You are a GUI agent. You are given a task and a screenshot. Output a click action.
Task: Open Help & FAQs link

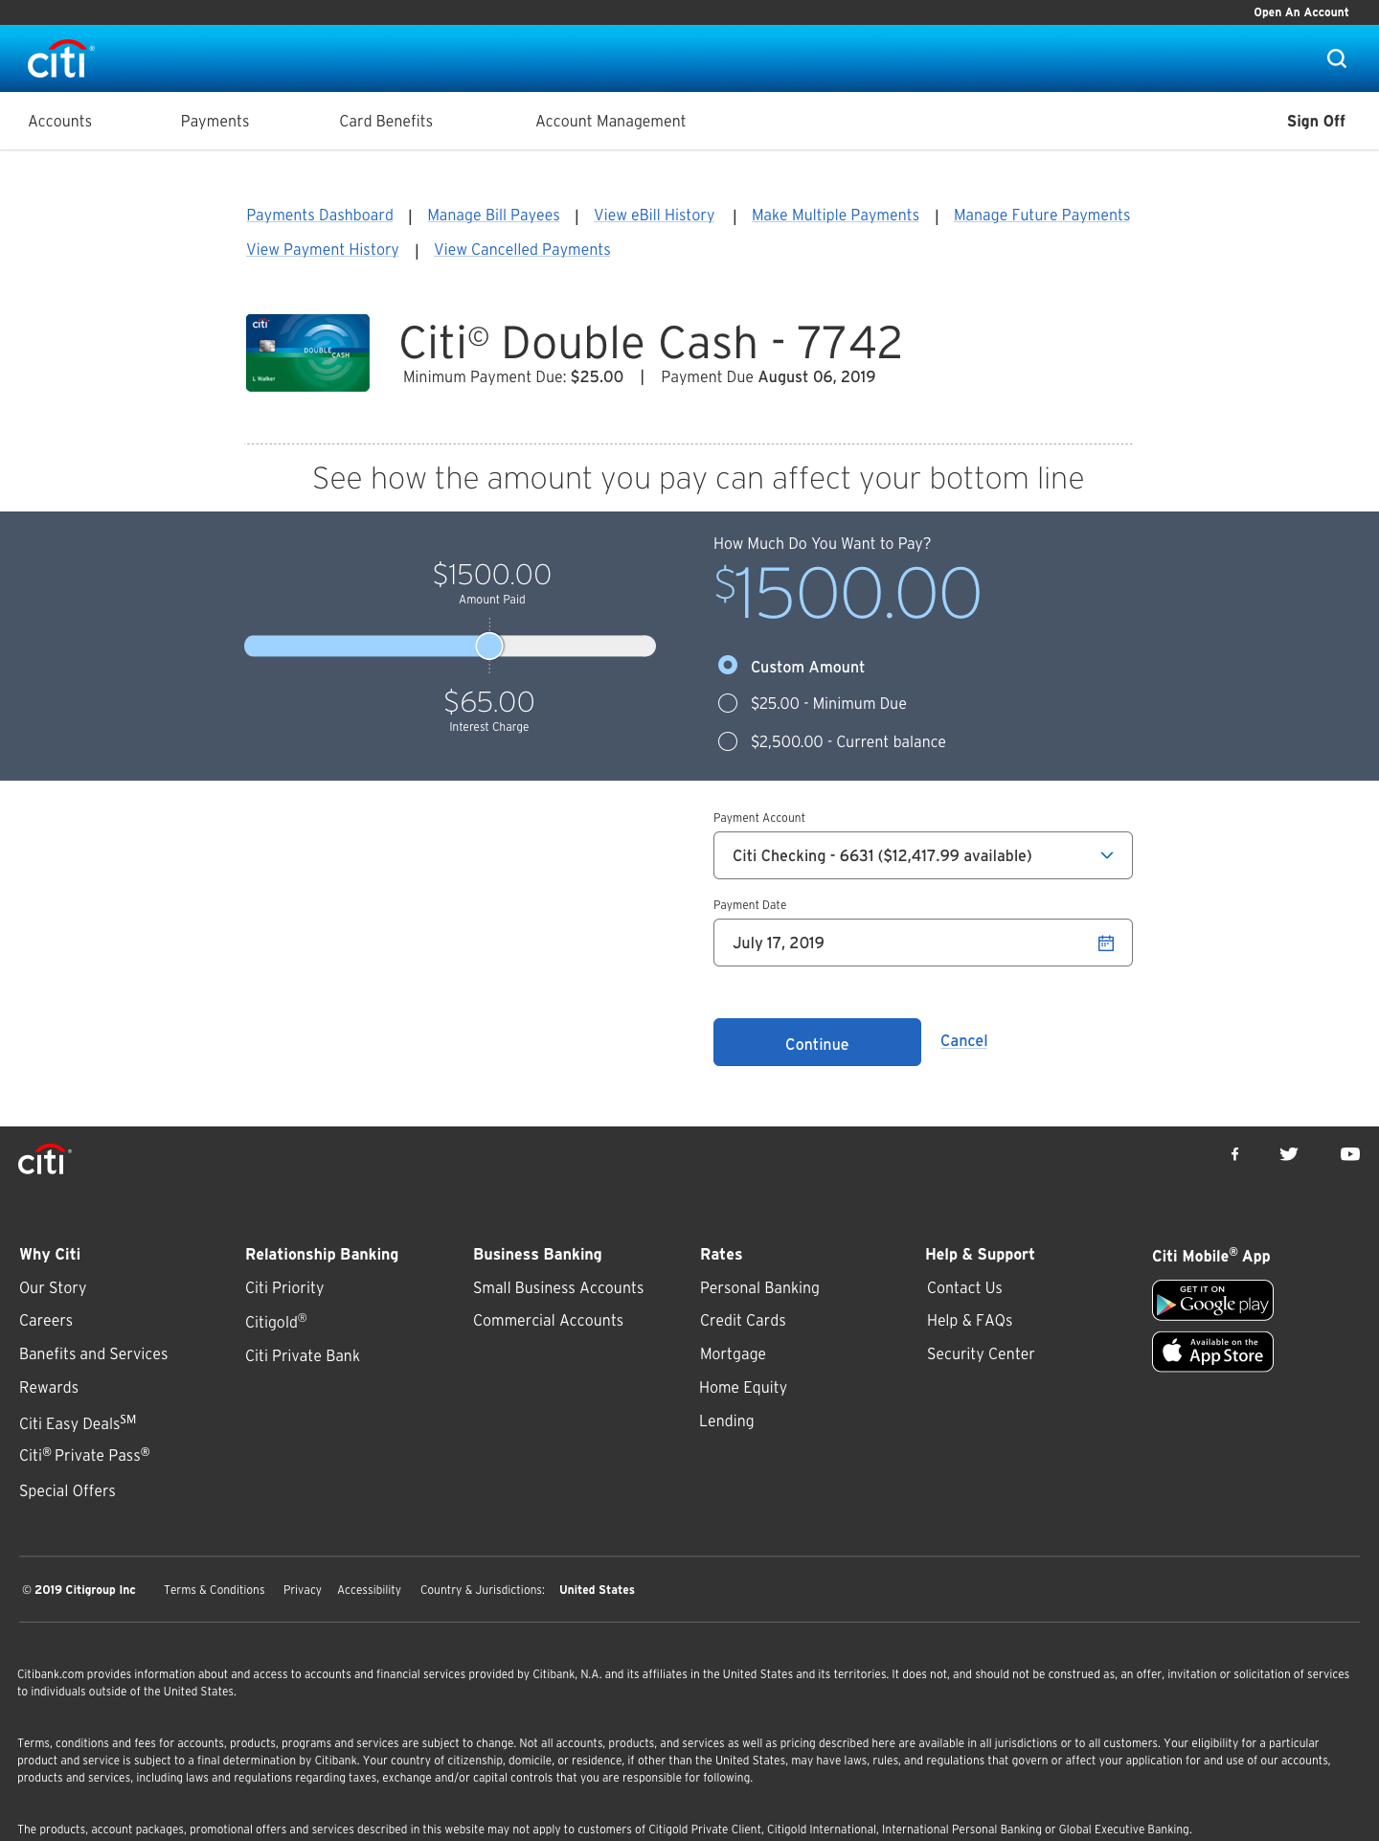tap(969, 1321)
